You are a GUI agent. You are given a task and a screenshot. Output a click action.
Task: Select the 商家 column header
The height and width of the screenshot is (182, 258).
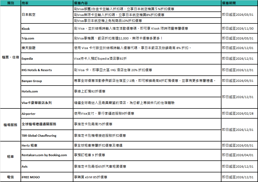25,3
